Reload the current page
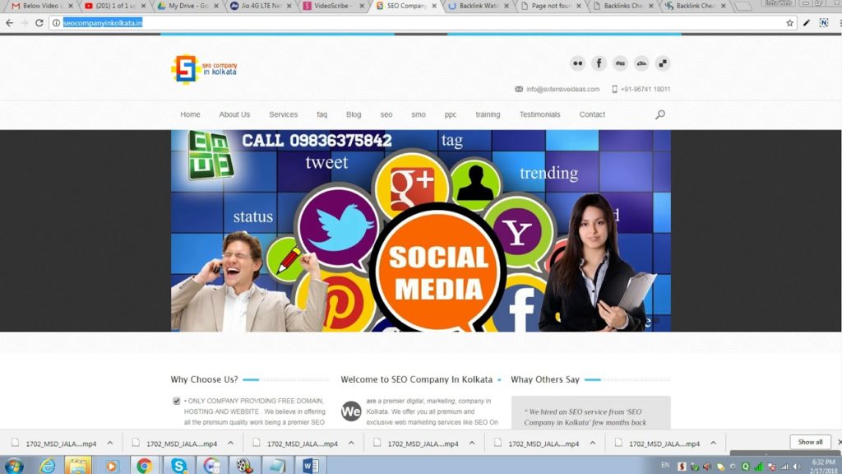The height and width of the screenshot is (474, 842). point(39,22)
